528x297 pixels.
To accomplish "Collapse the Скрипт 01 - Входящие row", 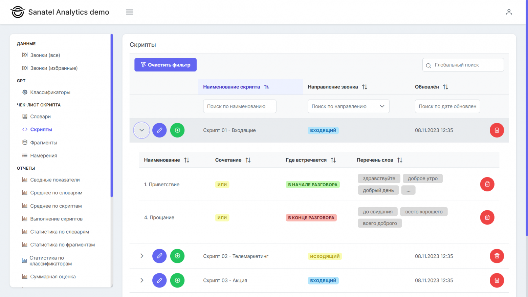I will [141, 130].
